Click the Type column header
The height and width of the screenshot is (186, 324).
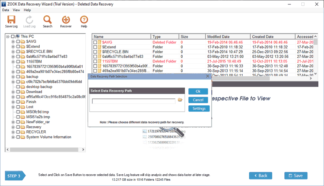point(165,37)
